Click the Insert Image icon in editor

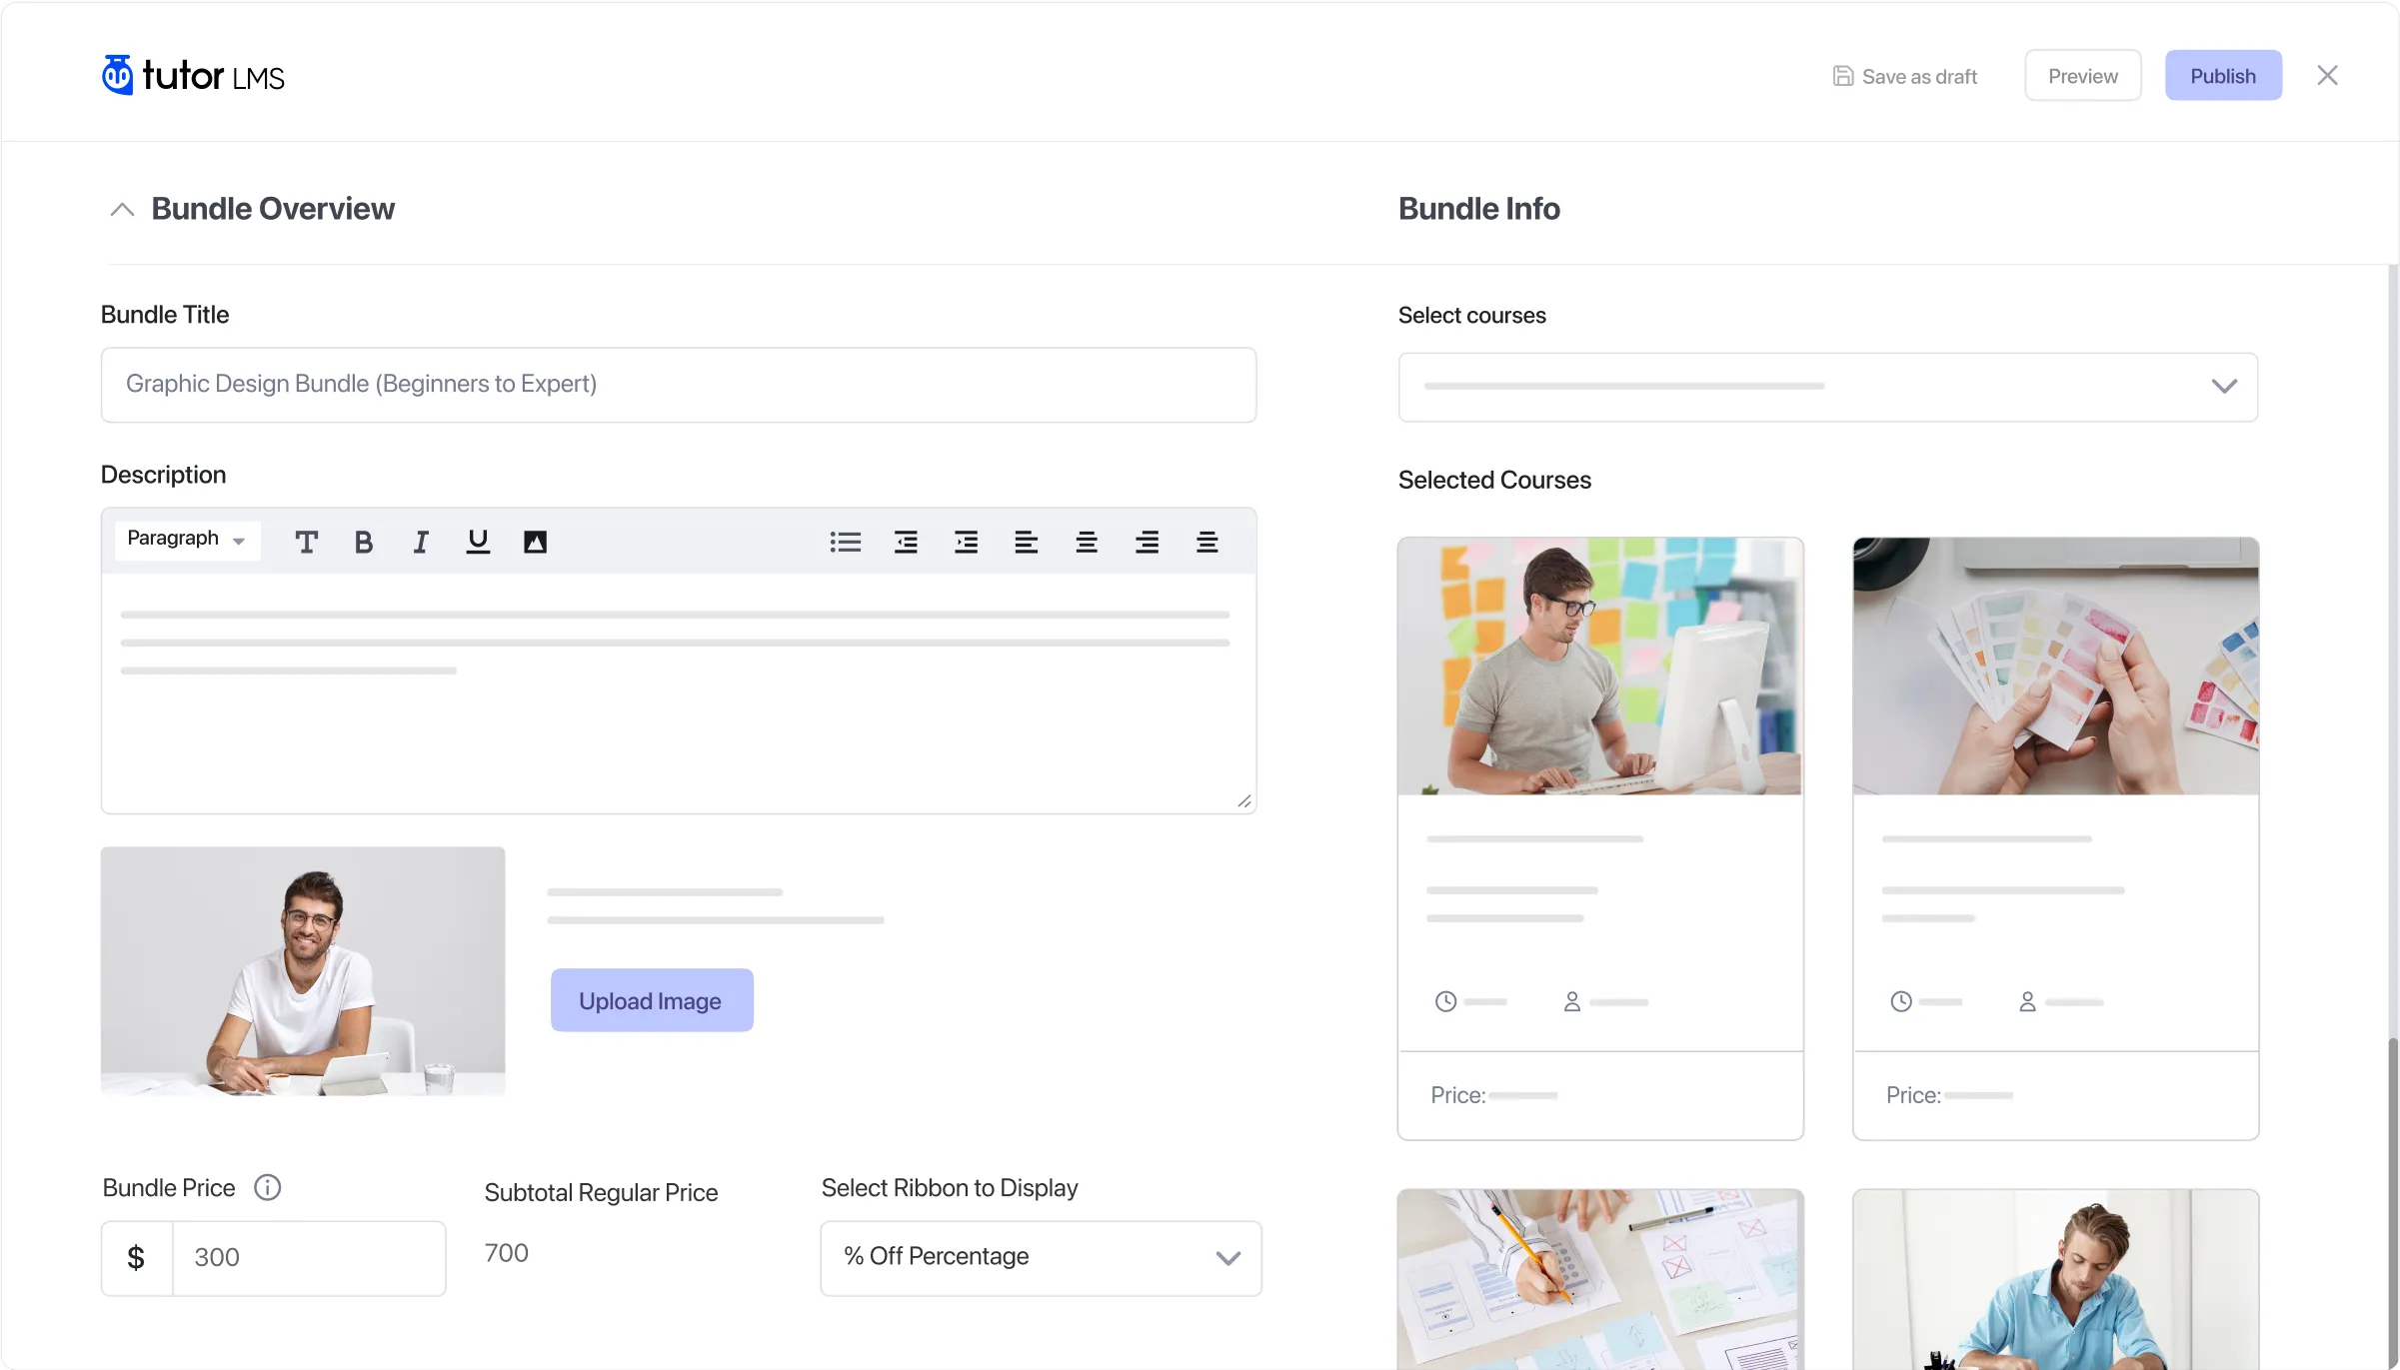533,541
